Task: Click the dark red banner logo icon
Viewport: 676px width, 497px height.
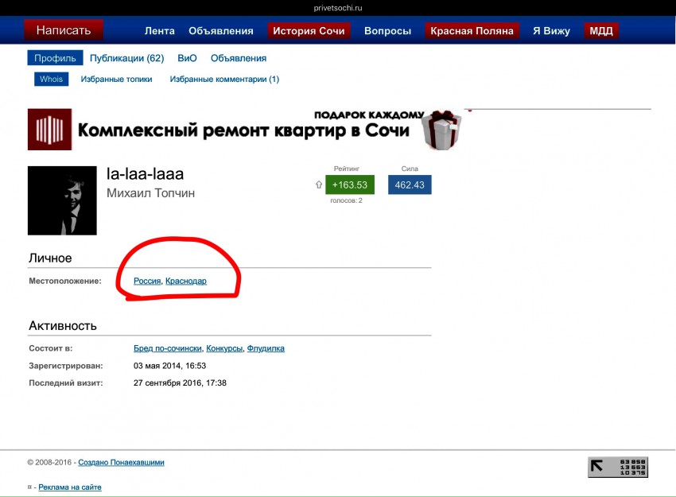Action: pos(49,130)
